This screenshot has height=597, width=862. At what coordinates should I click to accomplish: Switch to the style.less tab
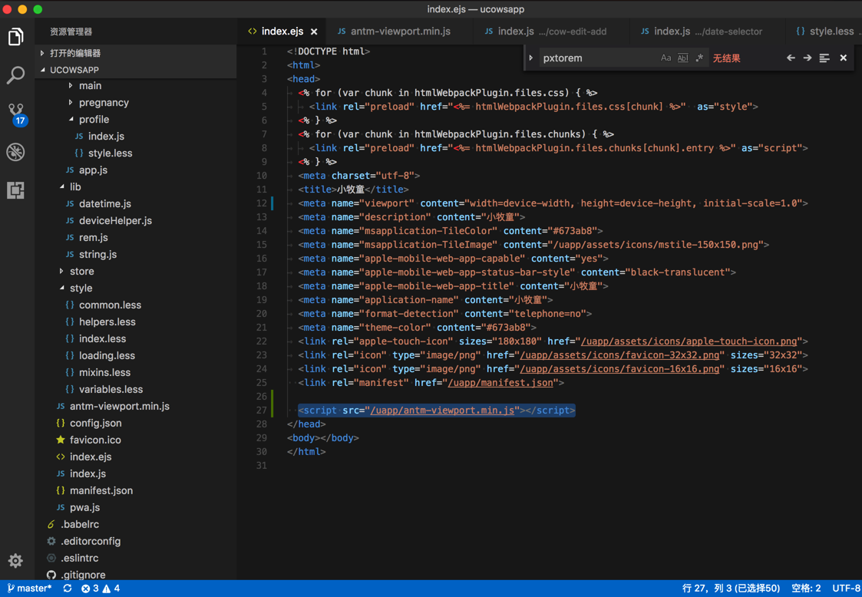(x=831, y=31)
